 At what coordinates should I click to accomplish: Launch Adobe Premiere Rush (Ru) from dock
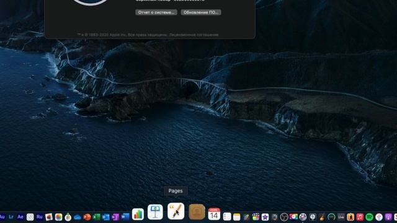pos(40,217)
